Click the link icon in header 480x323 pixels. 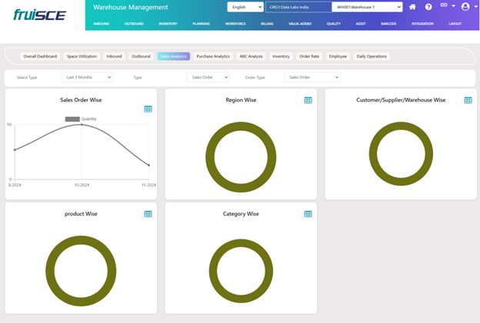444,6
